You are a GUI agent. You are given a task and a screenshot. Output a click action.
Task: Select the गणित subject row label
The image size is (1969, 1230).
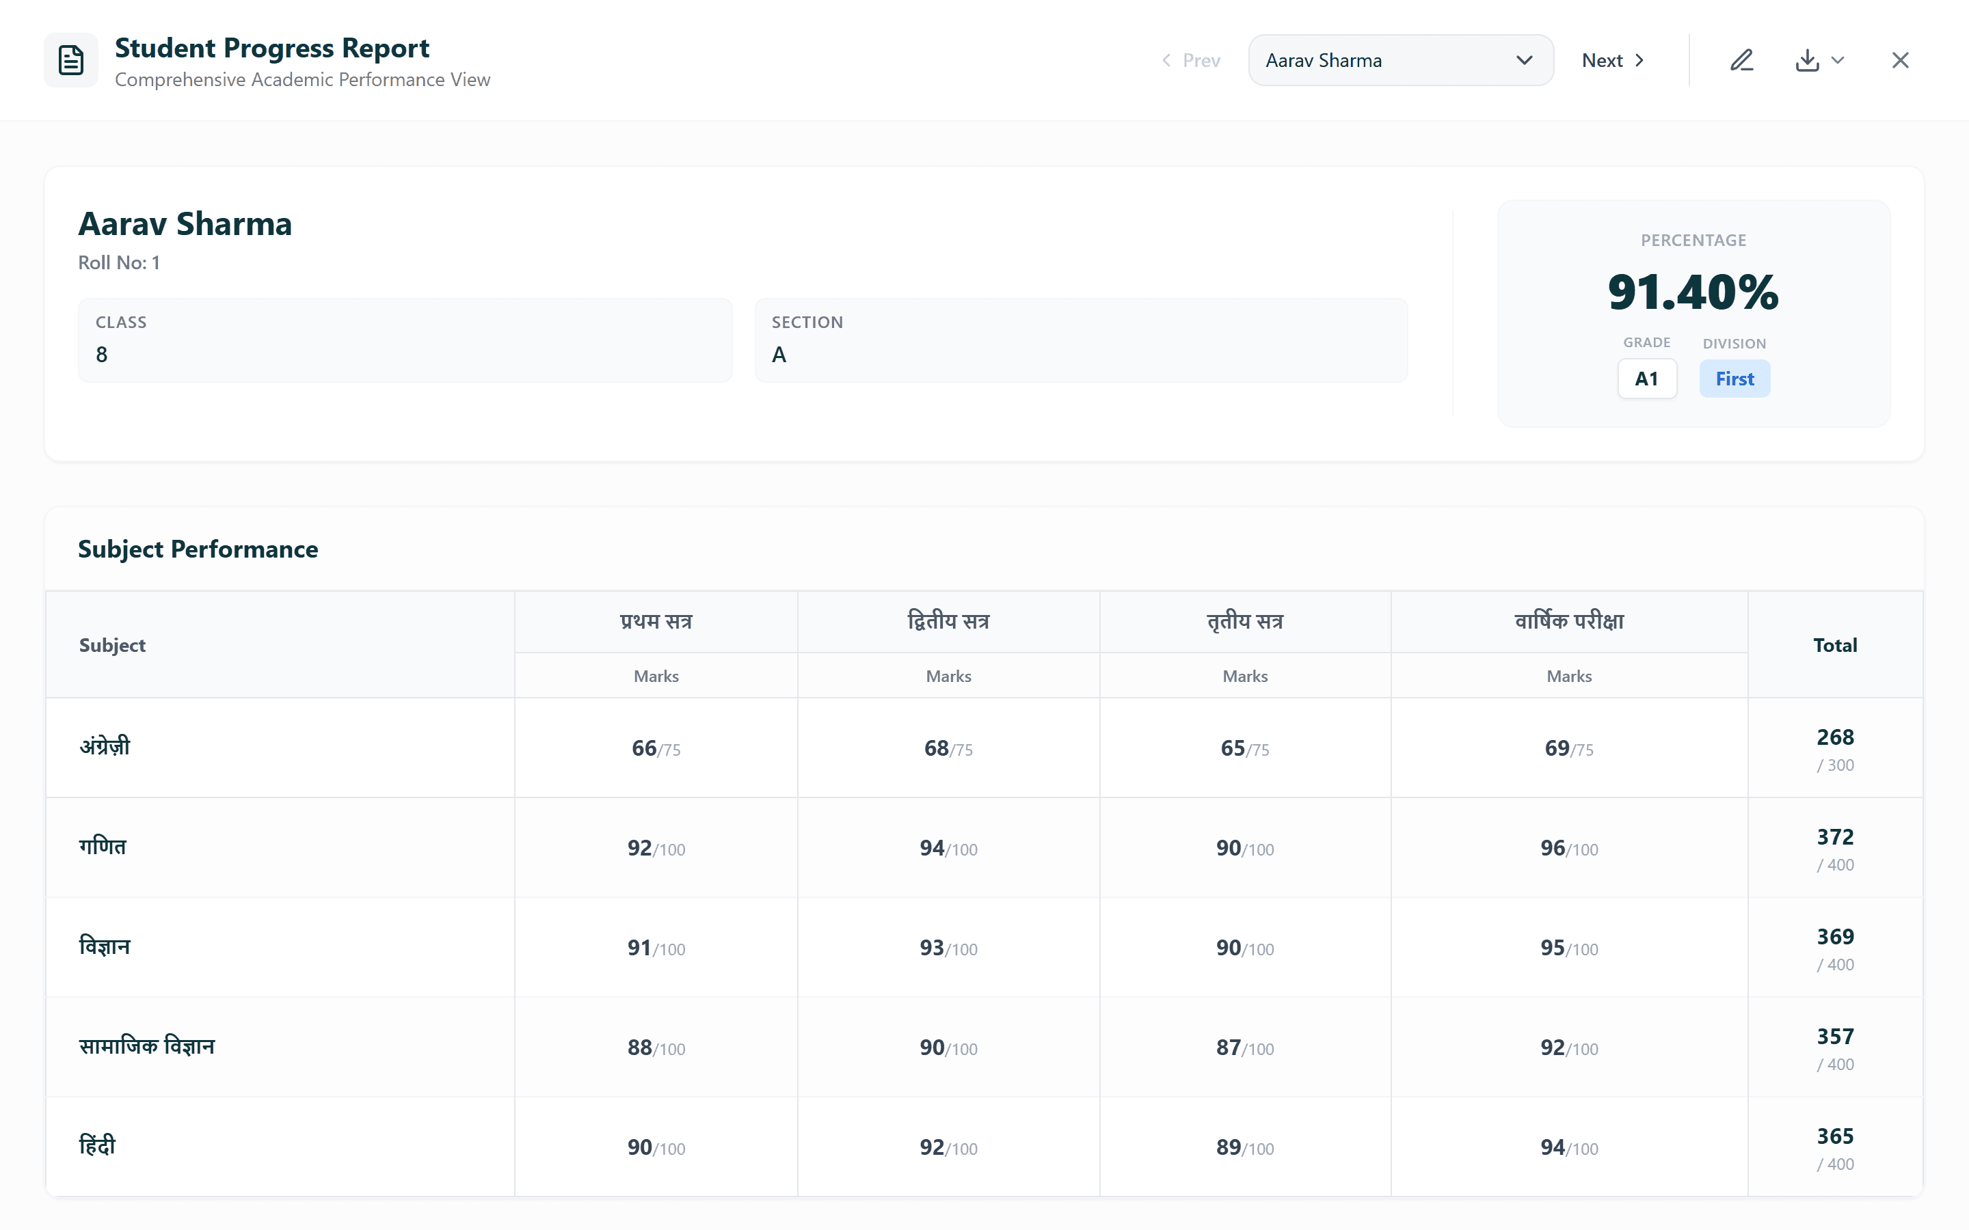[103, 847]
